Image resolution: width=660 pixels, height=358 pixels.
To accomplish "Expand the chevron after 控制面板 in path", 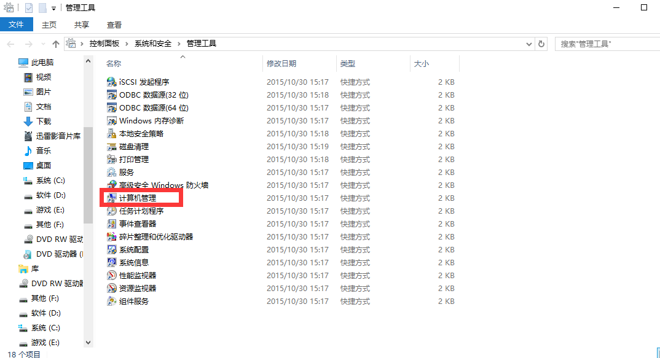I will 126,44.
